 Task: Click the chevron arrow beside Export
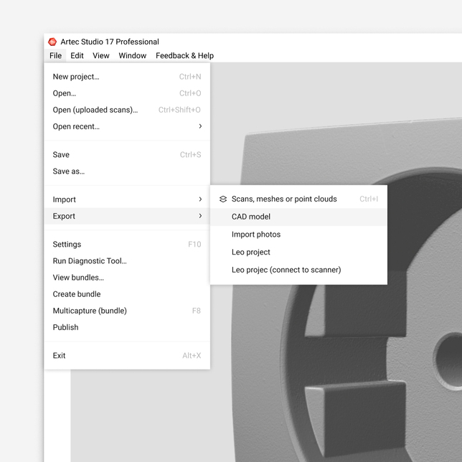tap(200, 216)
